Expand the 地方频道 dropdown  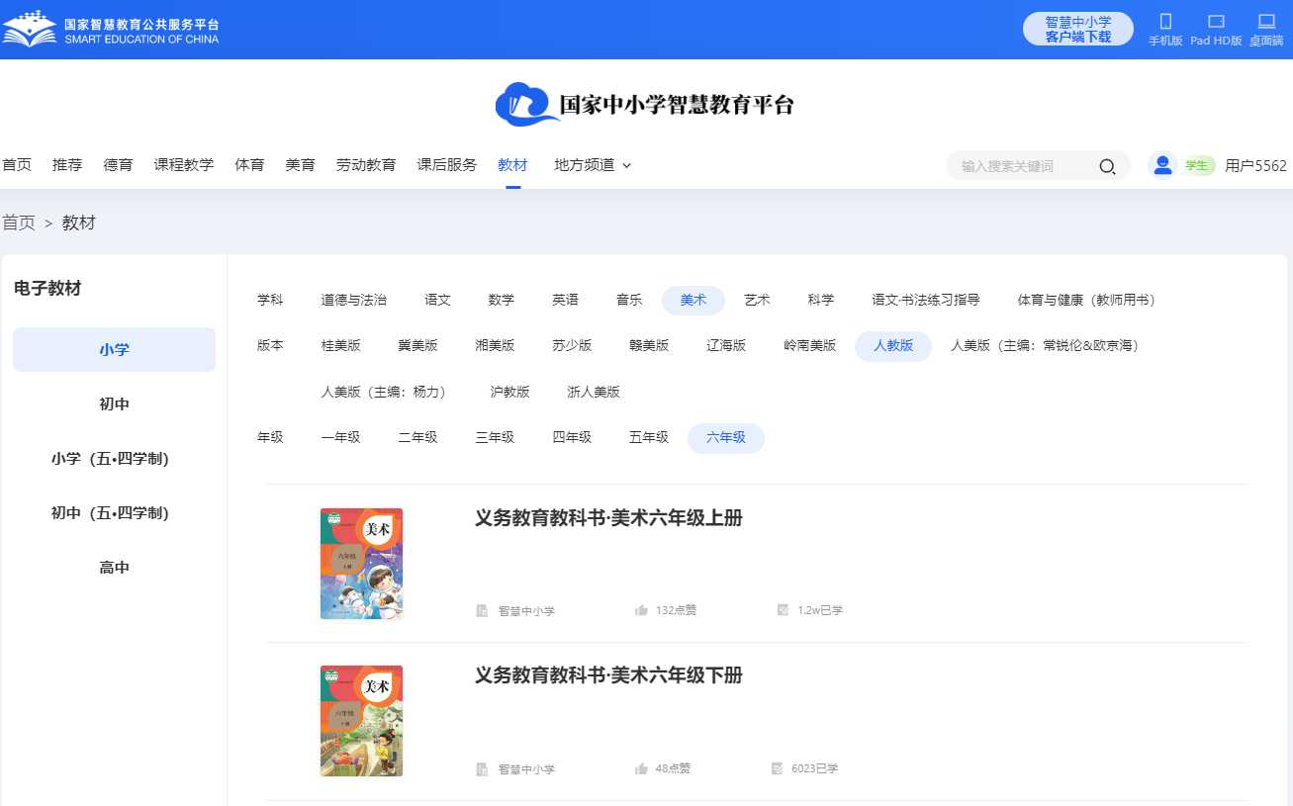(x=593, y=165)
